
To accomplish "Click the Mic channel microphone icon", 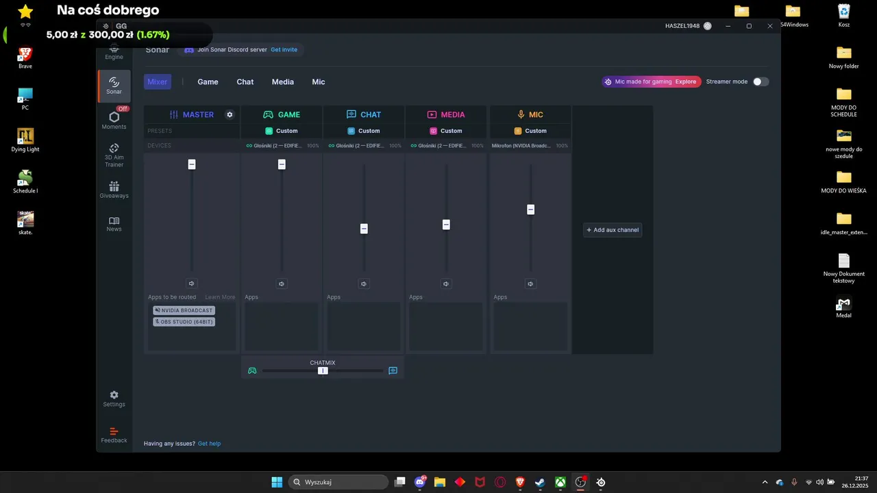I will pyautogui.click(x=521, y=114).
